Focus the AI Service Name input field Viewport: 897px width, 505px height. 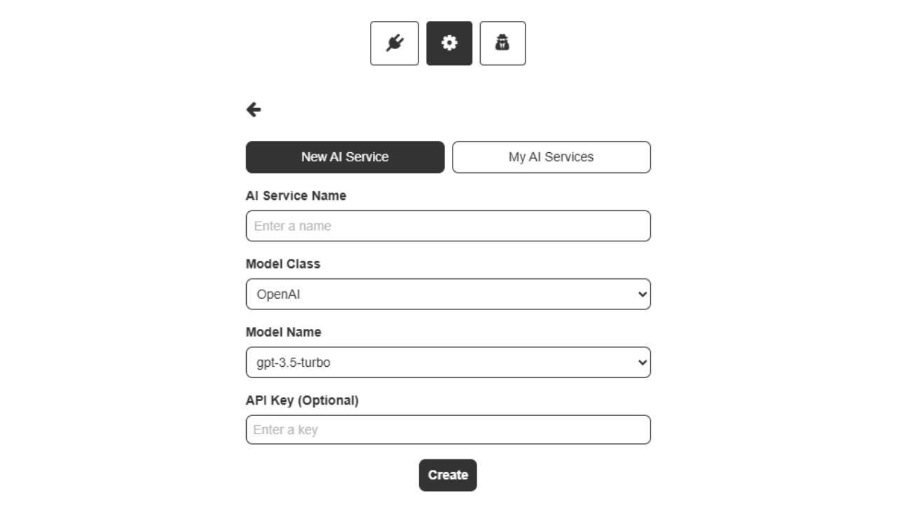tap(448, 226)
